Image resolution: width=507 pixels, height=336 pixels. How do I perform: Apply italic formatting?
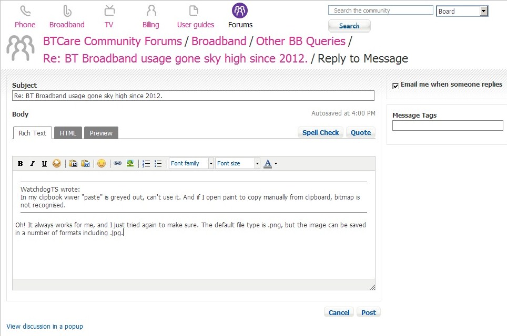point(33,163)
